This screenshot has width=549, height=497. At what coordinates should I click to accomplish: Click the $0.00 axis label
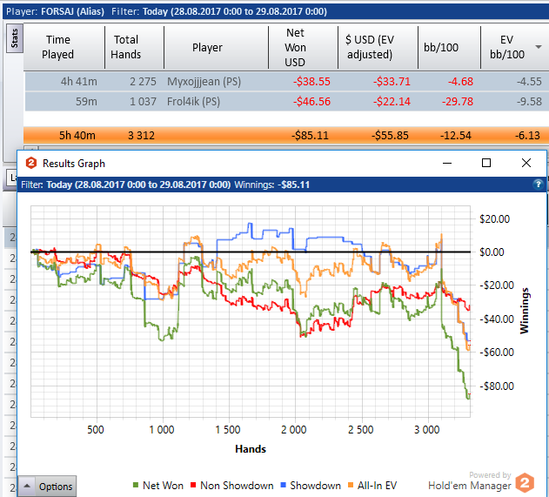[x=492, y=252]
